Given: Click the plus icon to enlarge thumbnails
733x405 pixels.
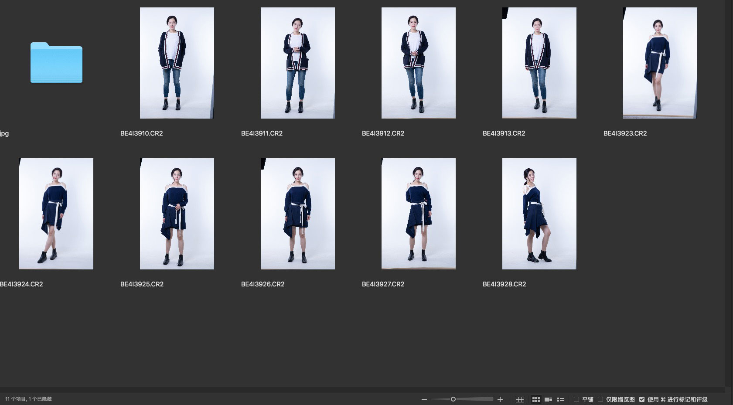Looking at the screenshot, I should click(500, 399).
